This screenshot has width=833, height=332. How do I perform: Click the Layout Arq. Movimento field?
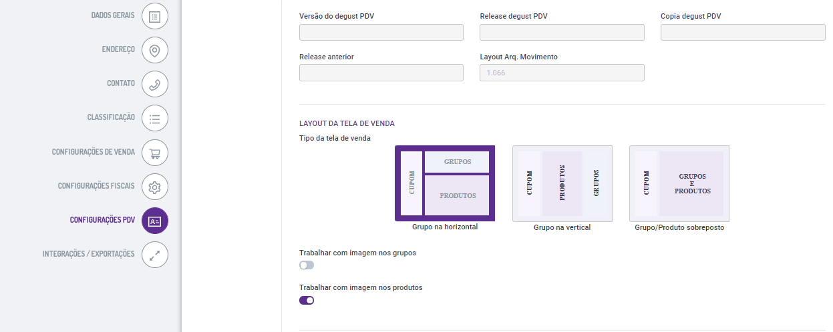coord(562,73)
